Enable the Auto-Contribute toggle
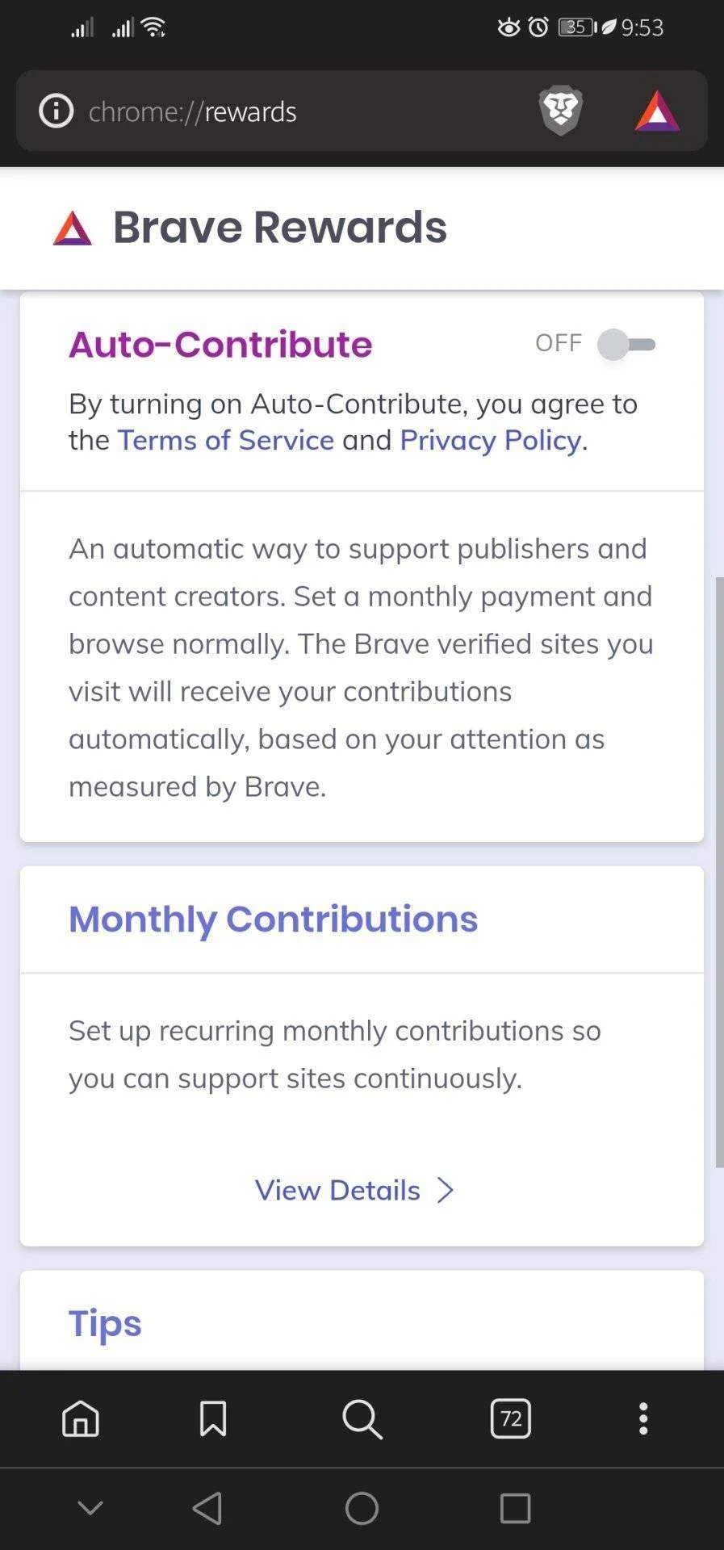This screenshot has width=724, height=1550. 626,345
